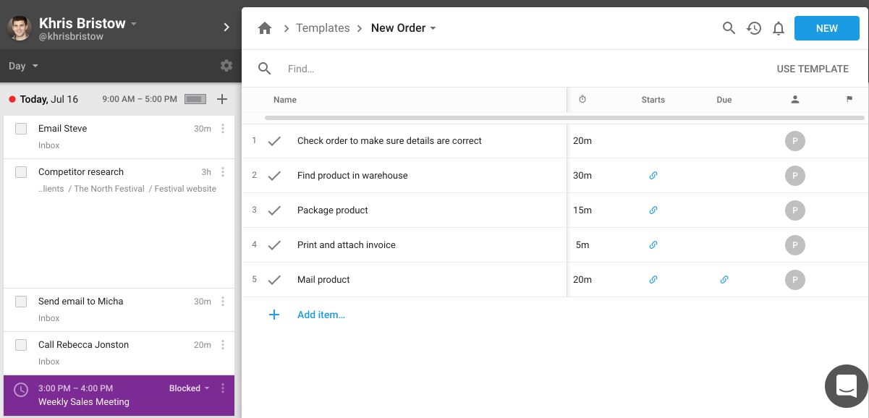Open notifications bell icon

tap(779, 28)
